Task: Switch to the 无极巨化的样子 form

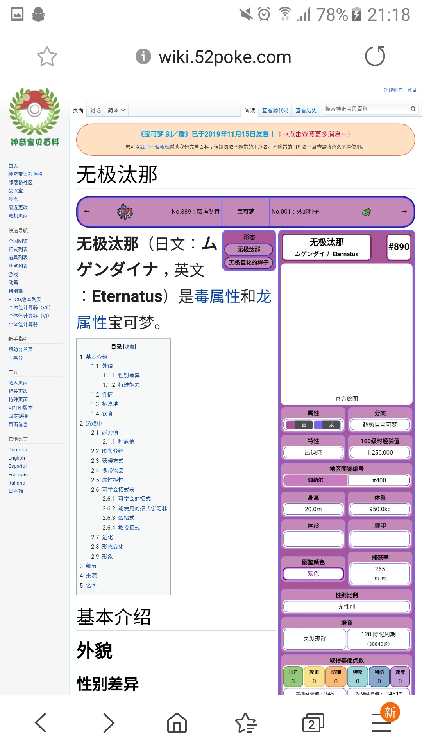Action: point(249,262)
